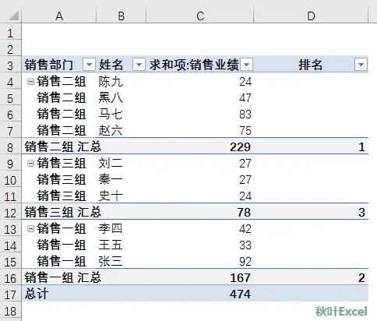Click the name cell 赵六
The height and width of the screenshot is (321, 377).
click(111, 131)
